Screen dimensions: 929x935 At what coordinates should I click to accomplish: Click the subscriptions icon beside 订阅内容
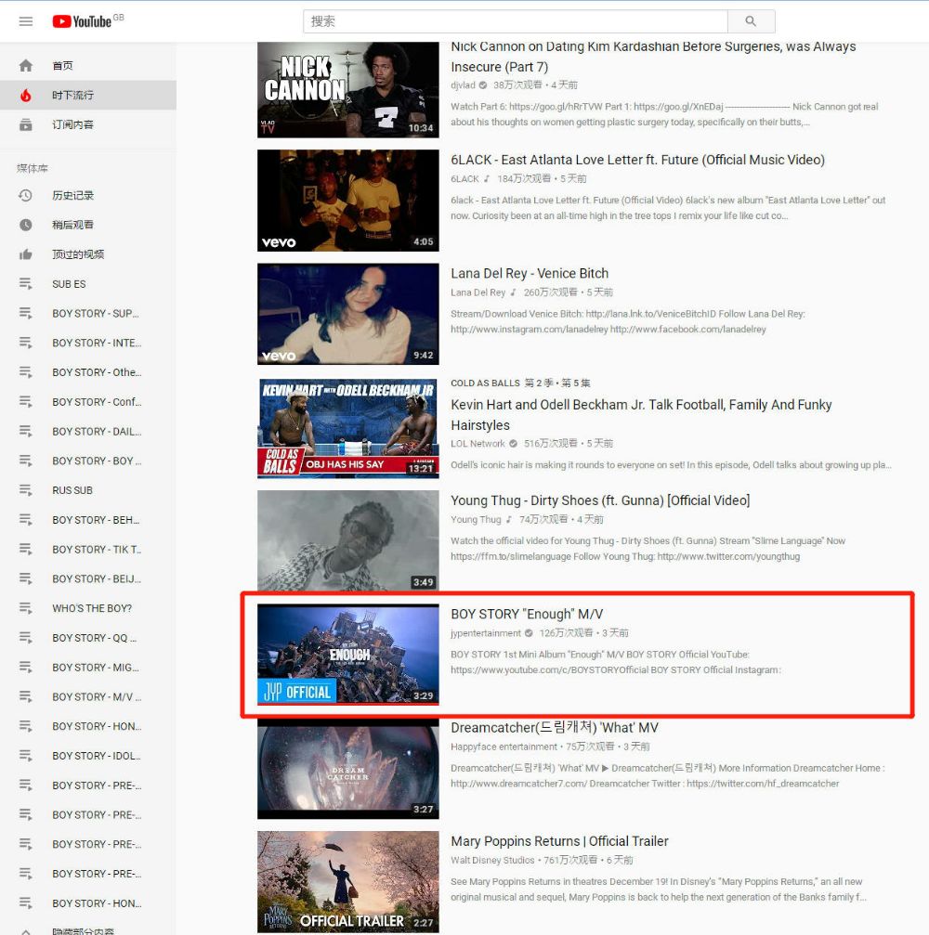[x=26, y=124]
